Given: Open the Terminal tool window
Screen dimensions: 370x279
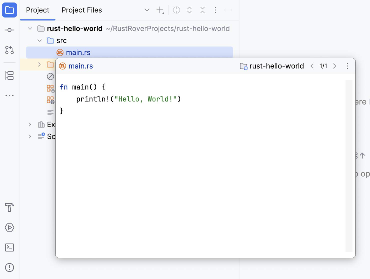Looking at the screenshot, I should [x=9, y=247].
